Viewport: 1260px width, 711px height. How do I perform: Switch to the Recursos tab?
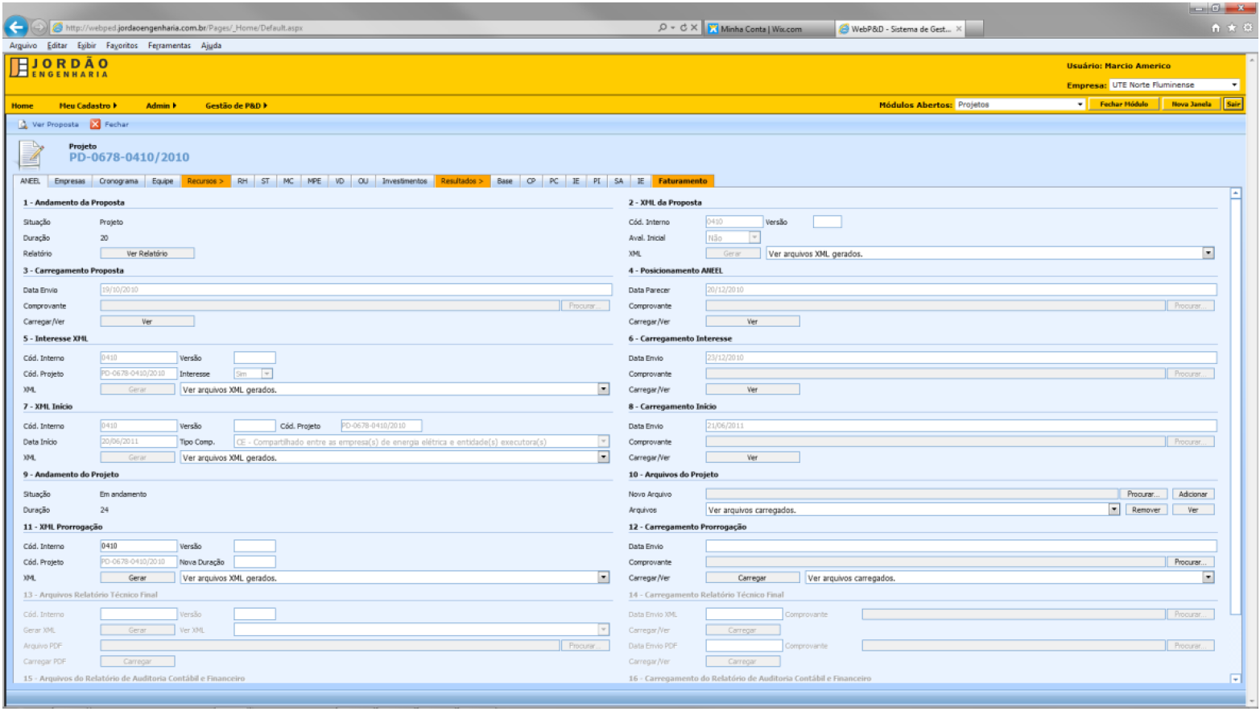(205, 181)
